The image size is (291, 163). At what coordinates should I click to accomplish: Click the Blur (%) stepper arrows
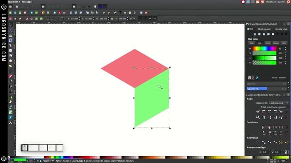tap(288, 84)
